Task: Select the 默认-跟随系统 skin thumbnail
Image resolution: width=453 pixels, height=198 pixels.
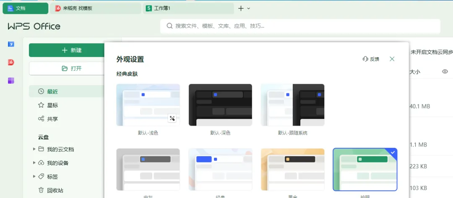Action: (x=292, y=105)
